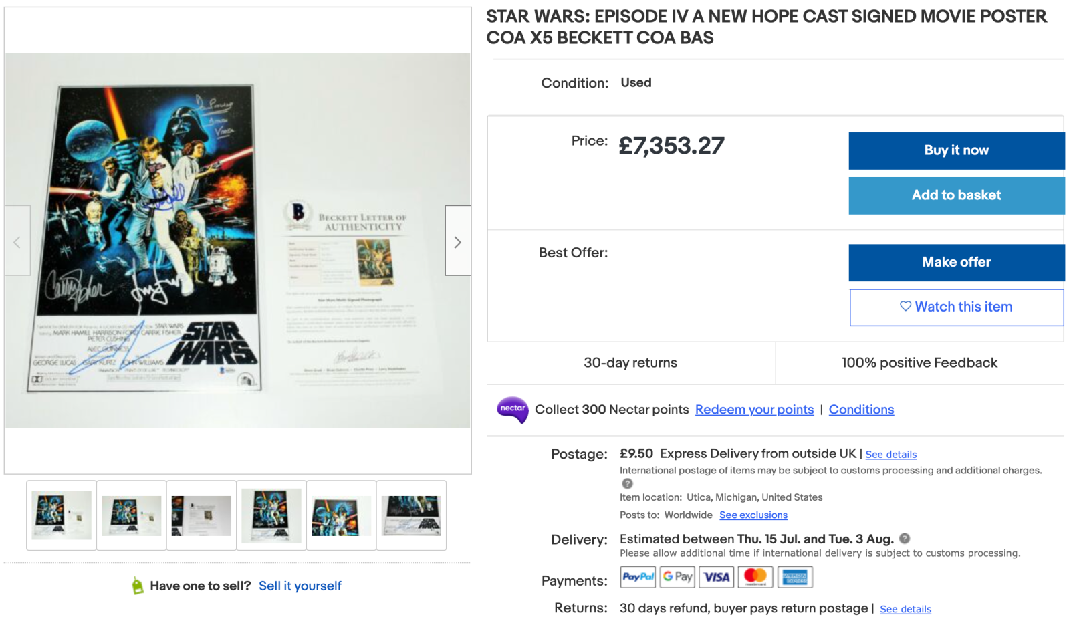
Task: Select the first poster thumbnail
Action: coord(62,515)
